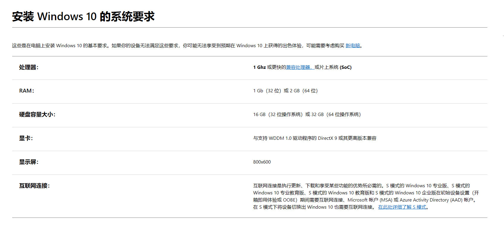
Task: Select the 互联网连接 row label
Action: coord(34,186)
